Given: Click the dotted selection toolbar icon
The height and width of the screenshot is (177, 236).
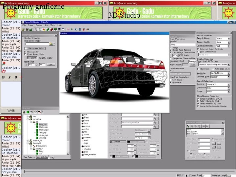Looking at the screenshot, I should 36,29.
